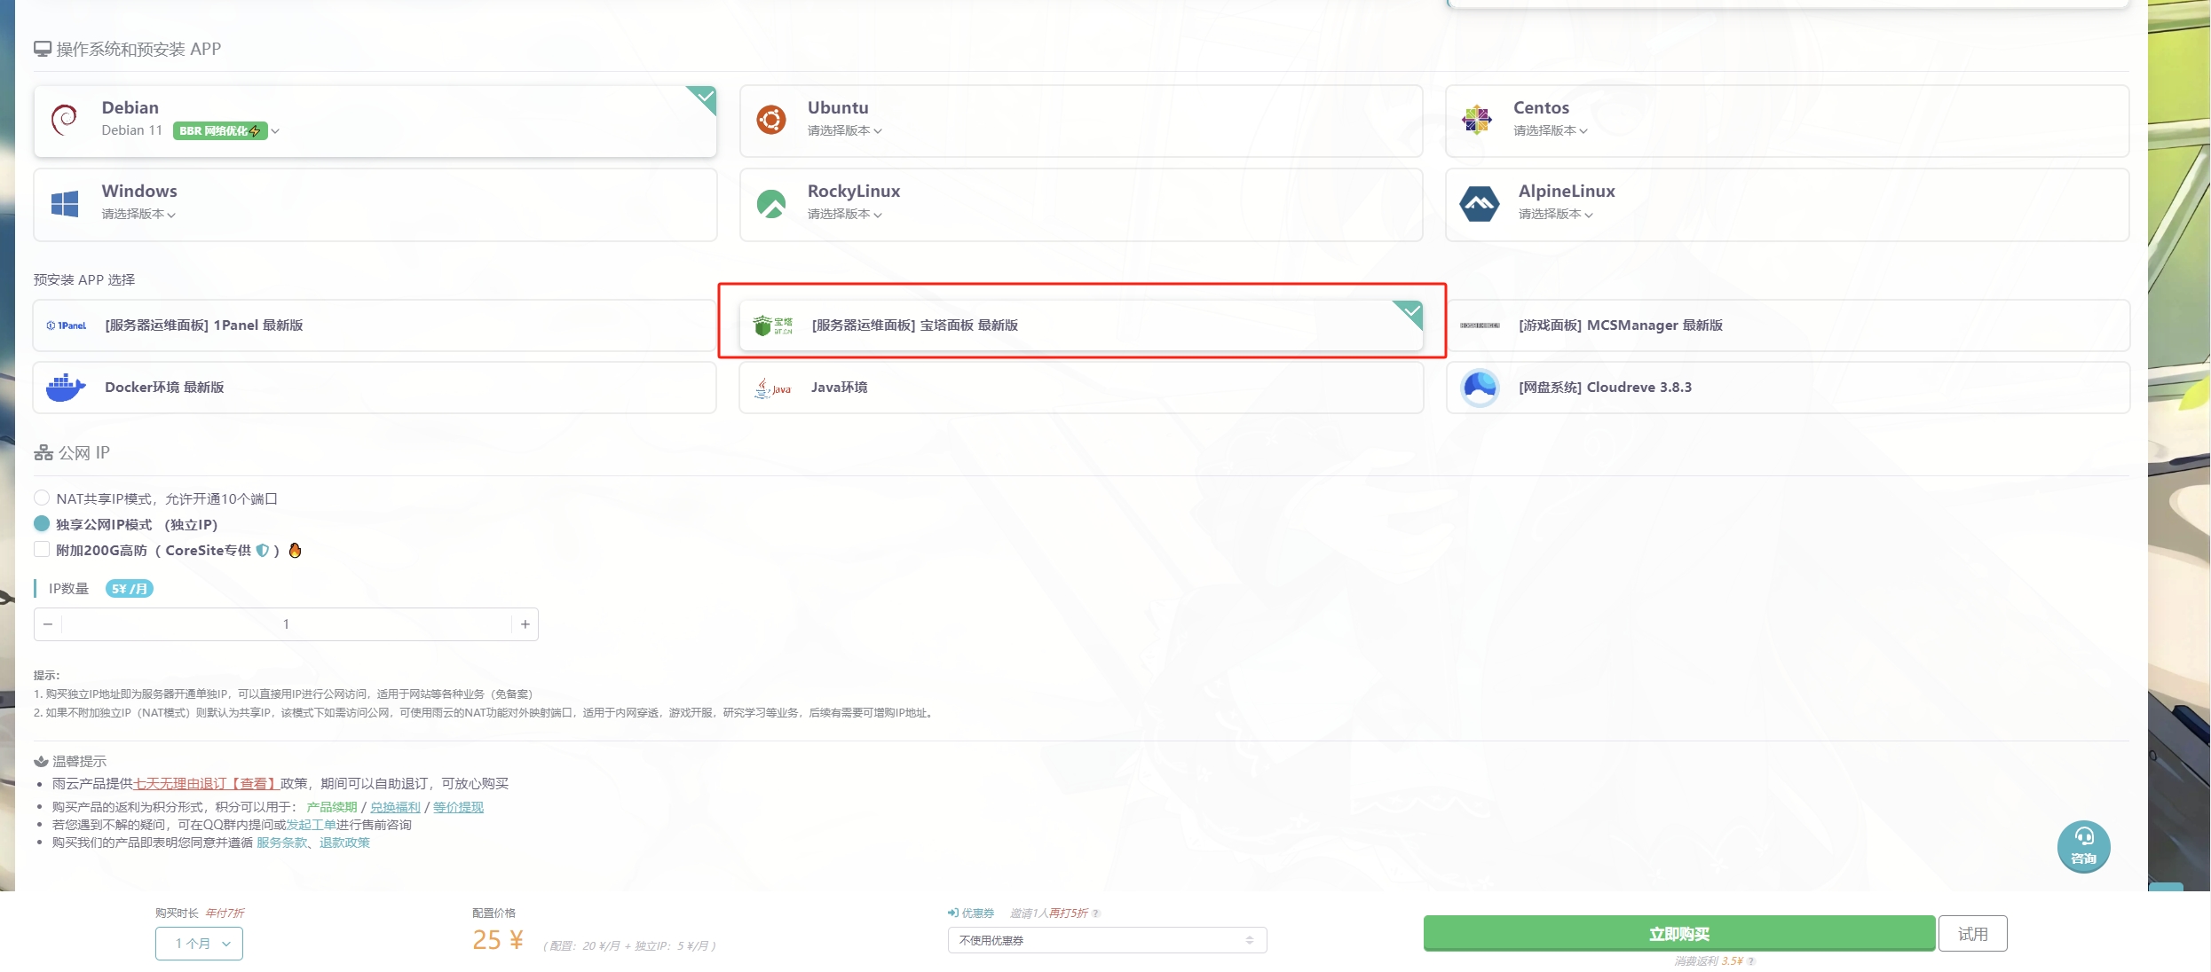Click the RockyLinux green logo icon
This screenshot has width=2211, height=972.
770,203
